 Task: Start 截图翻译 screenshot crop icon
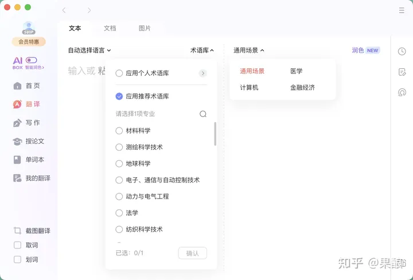tap(17, 231)
